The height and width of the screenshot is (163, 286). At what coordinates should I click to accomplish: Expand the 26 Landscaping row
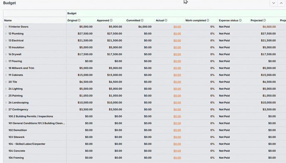coord(6,103)
